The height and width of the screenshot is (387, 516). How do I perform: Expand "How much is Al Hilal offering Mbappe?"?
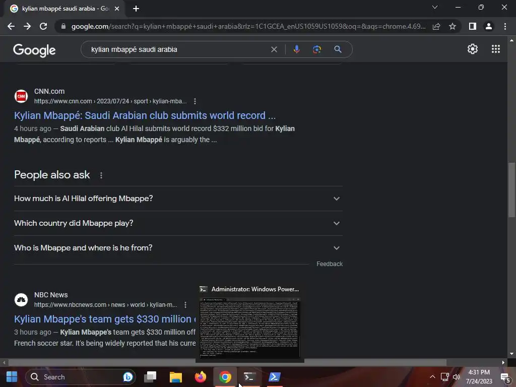[178, 199]
